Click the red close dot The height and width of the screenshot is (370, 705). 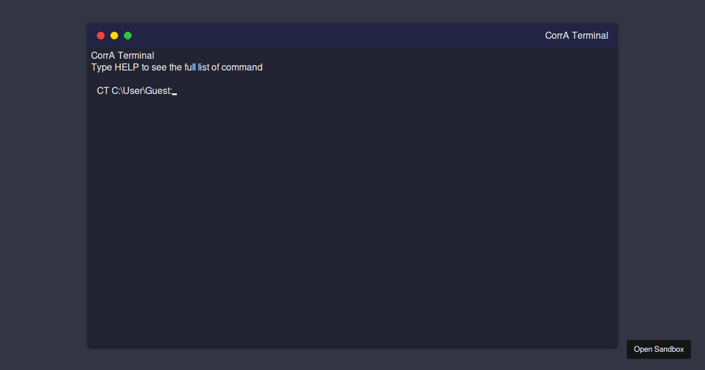point(100,35)
